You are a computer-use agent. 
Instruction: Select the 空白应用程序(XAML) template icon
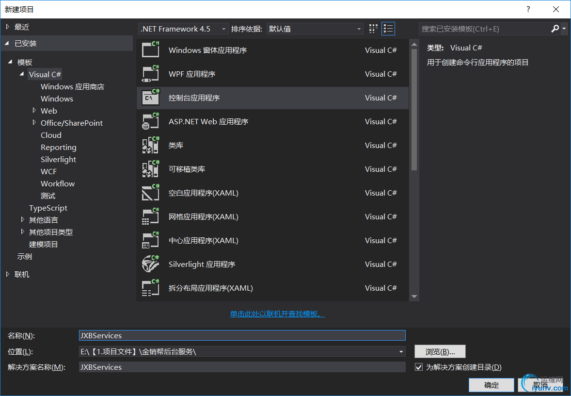coord(150,192)
